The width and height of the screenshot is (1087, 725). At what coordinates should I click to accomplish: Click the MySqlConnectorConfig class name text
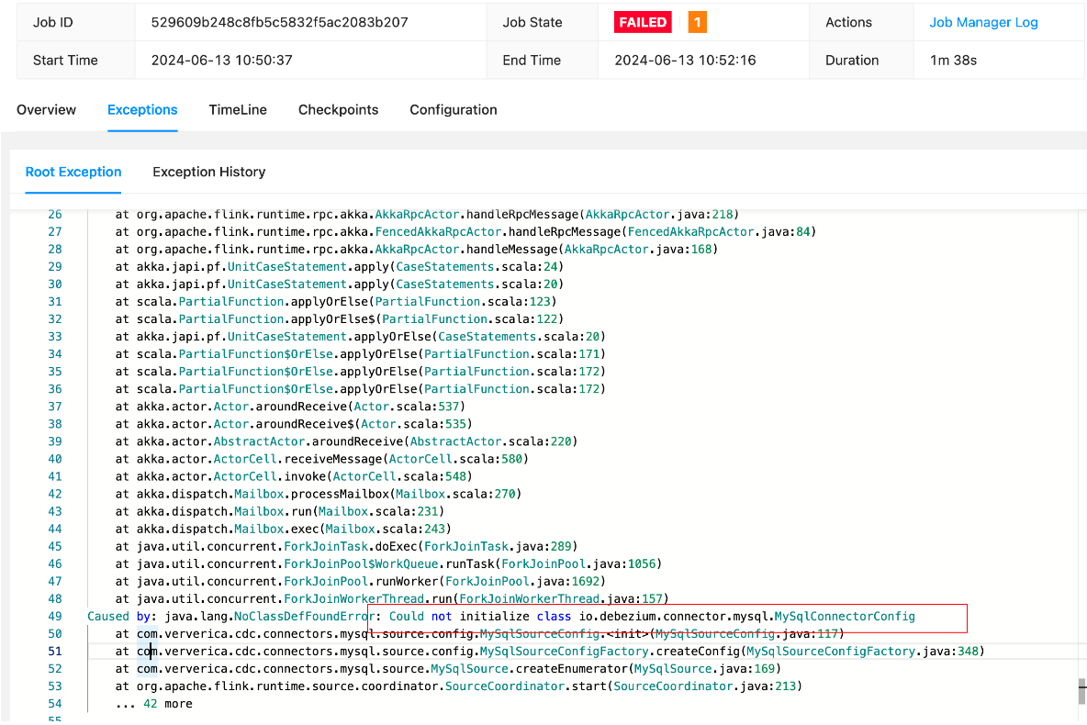pos(845,616)
